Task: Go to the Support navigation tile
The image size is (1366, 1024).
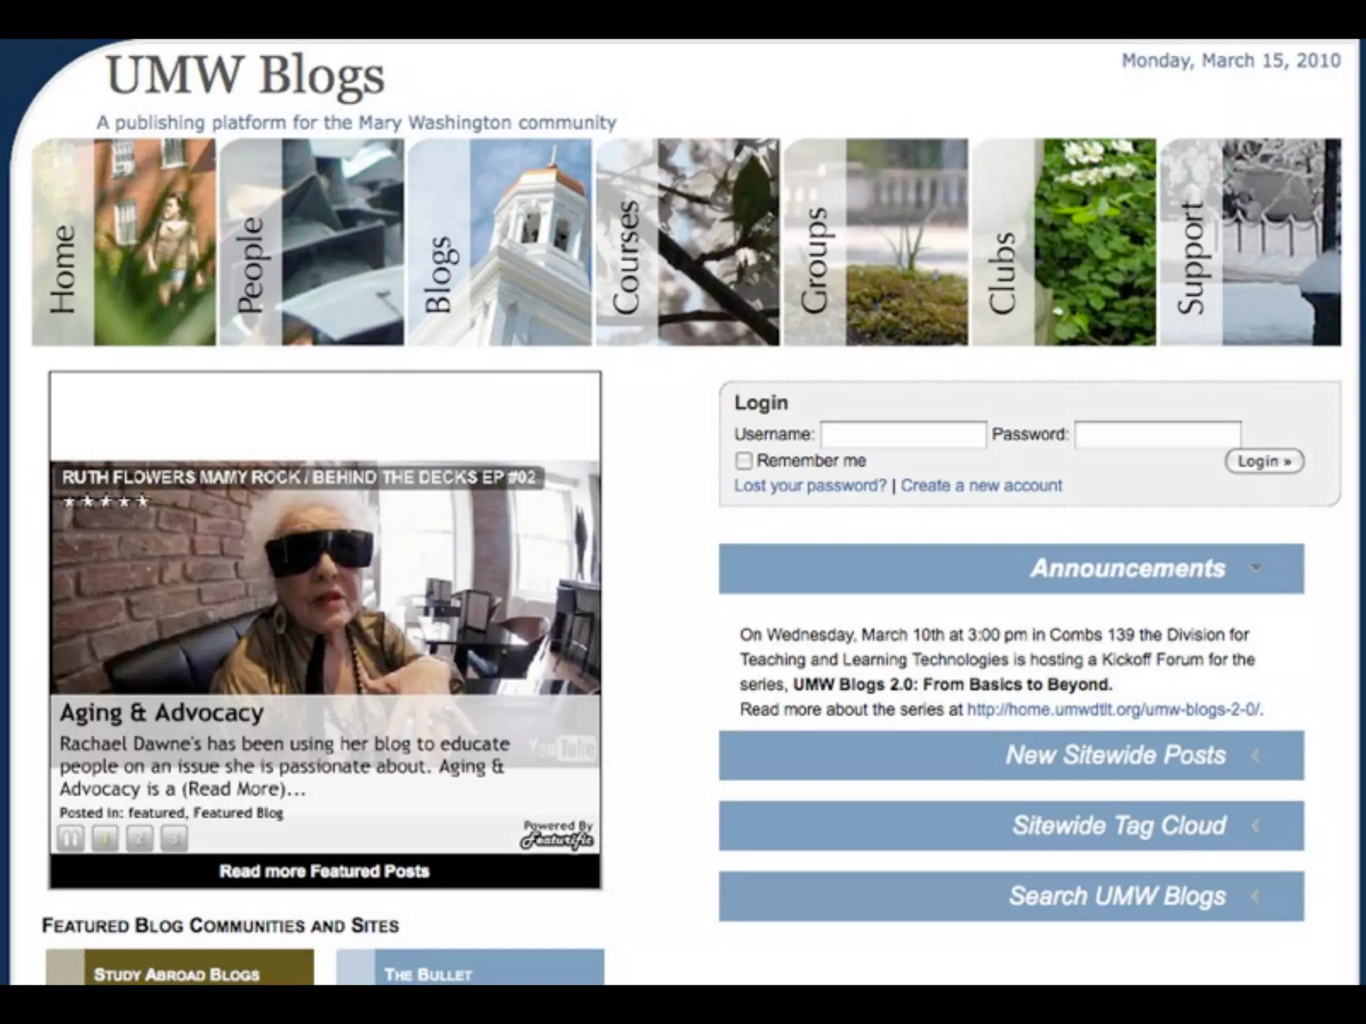Action: (x=1251, y=242)
